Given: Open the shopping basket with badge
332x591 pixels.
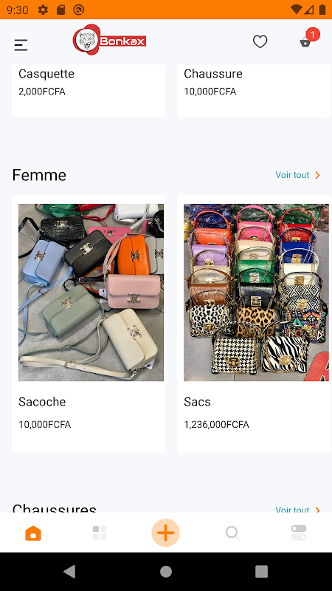Looking at the screenshot, I should 308,38.
